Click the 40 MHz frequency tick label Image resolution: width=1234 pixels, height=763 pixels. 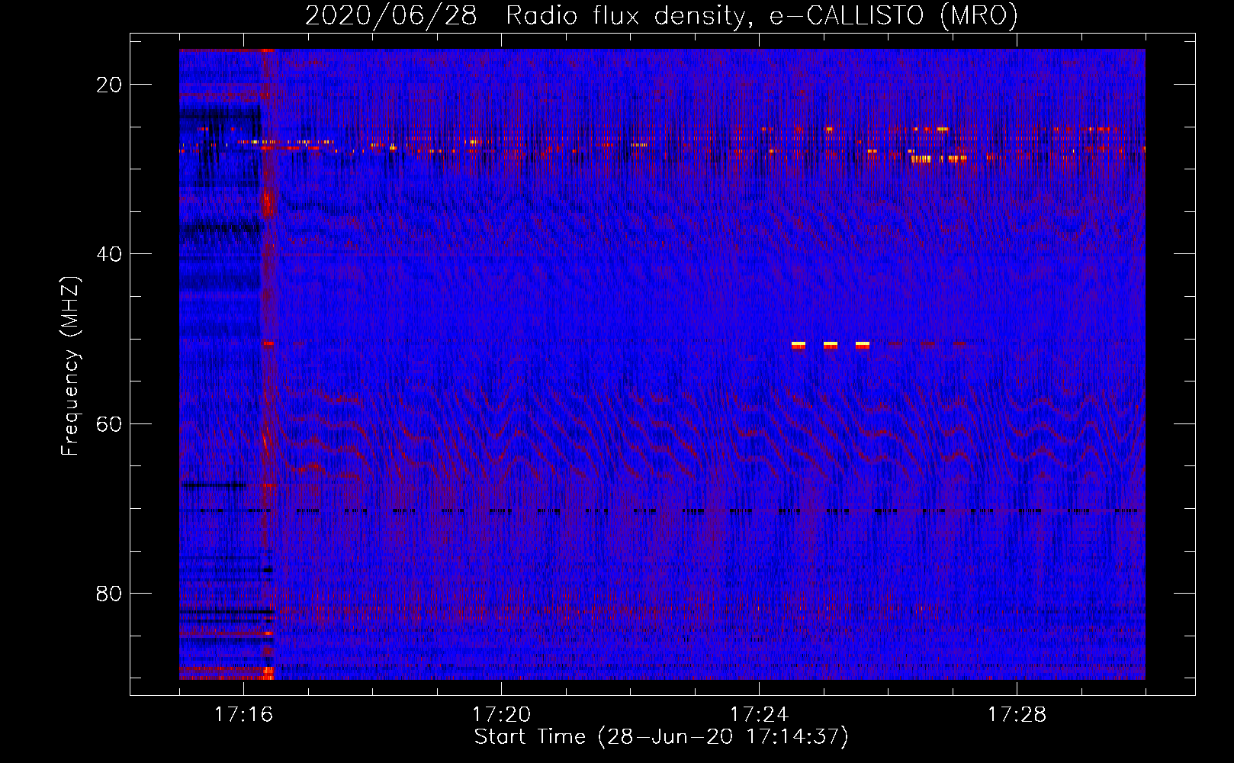(x=110, y=254)
